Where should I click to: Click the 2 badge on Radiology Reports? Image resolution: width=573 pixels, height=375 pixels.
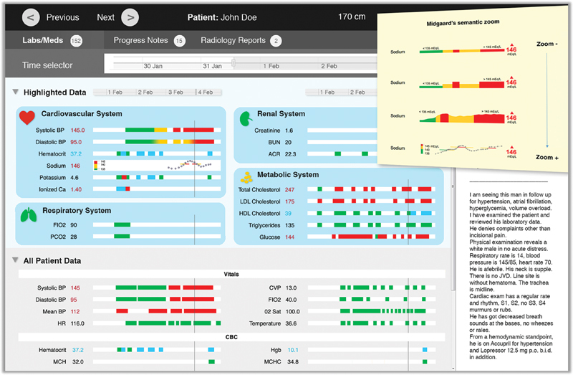276,41
